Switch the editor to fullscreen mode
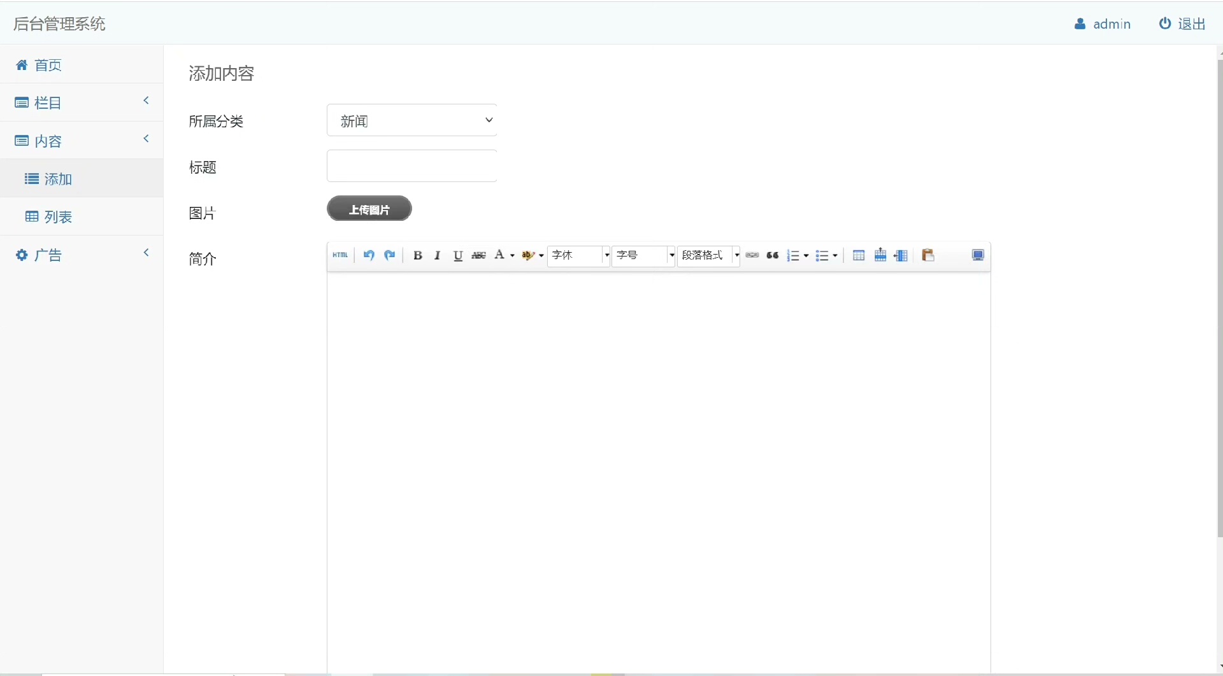Image resolution: width=1223 pixels, height=676 pixels. (978, 255)
